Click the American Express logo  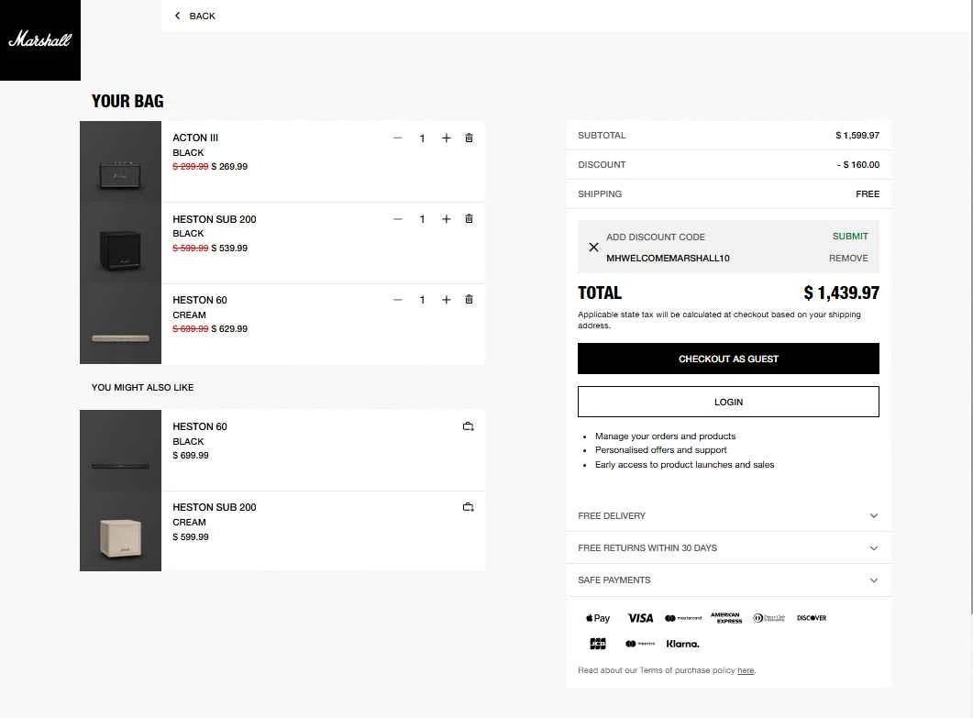click(726, 617)
